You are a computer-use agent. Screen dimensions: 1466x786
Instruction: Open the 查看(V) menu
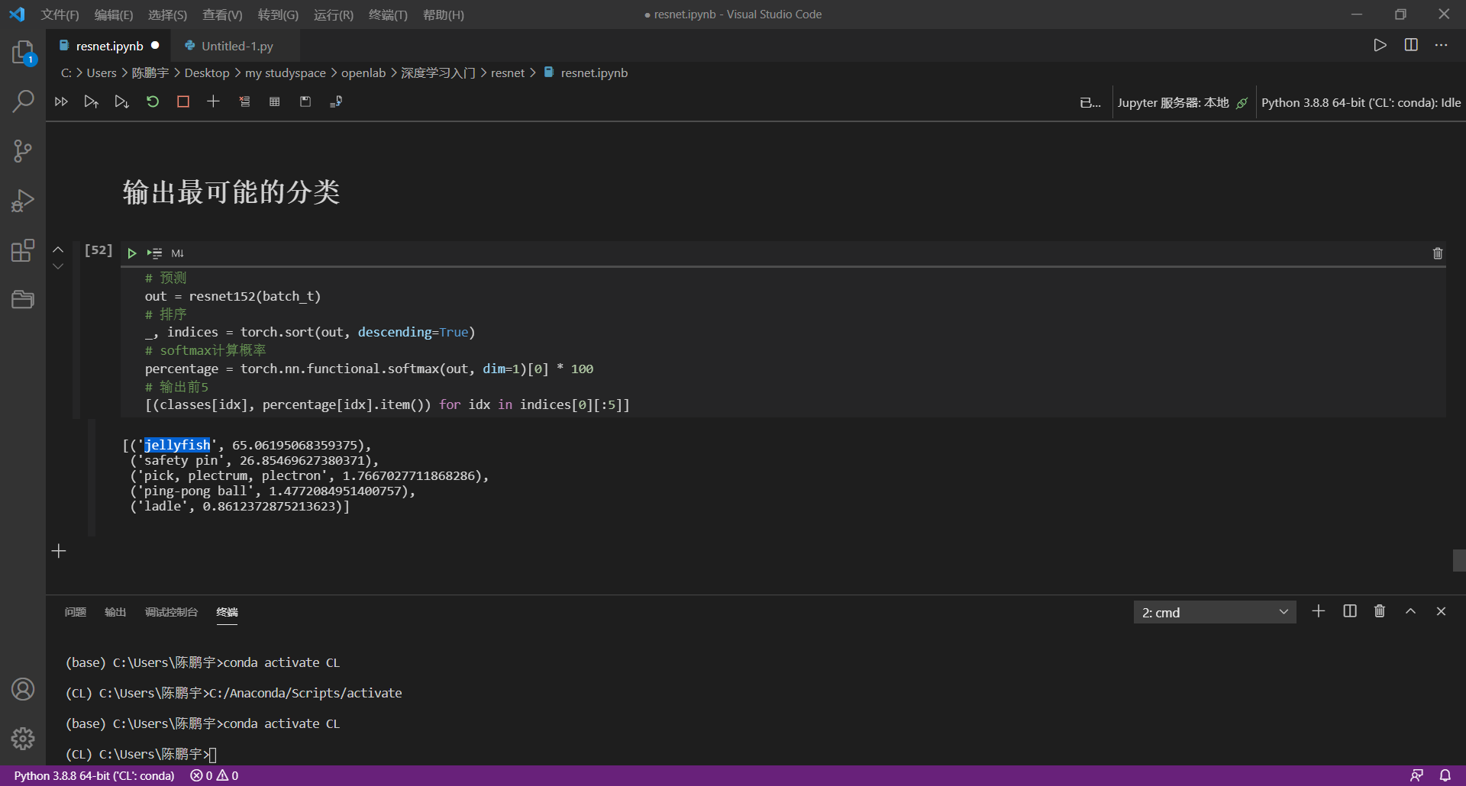[x=222, y=14]
